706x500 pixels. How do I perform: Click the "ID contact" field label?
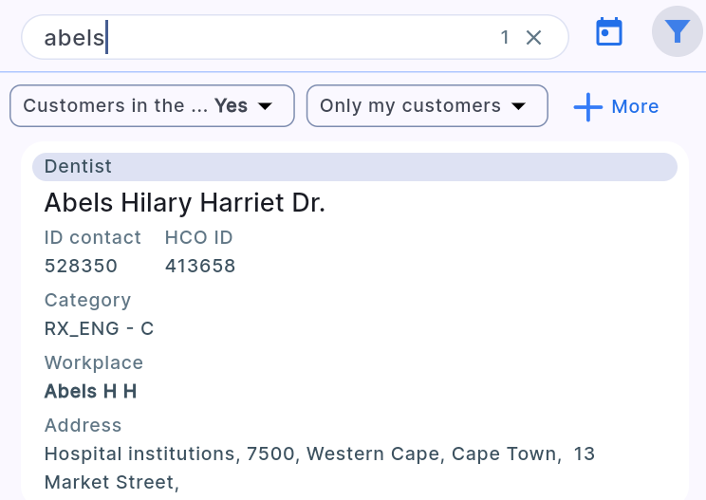[92, 237]
